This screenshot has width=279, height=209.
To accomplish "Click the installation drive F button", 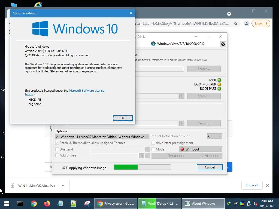I will [x=182, y=123].
